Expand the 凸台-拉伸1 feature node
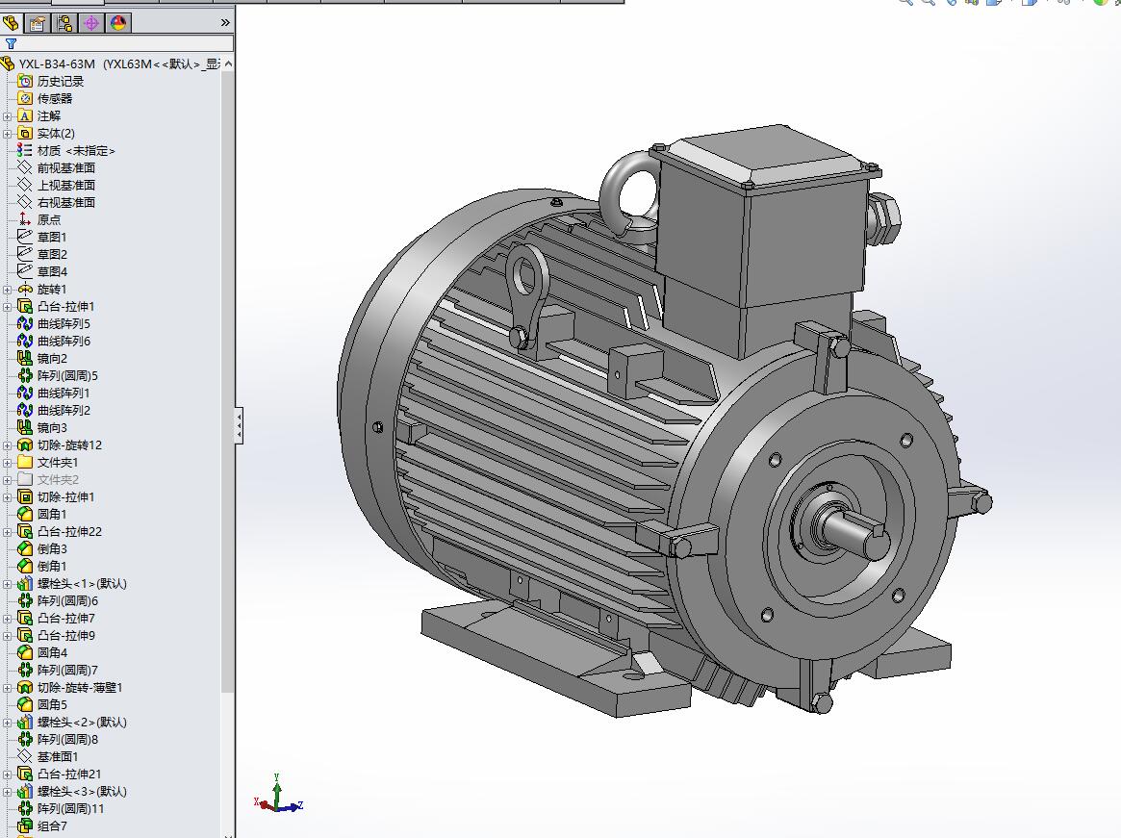The image size is (1121, 838). click(x=7, y=306)
